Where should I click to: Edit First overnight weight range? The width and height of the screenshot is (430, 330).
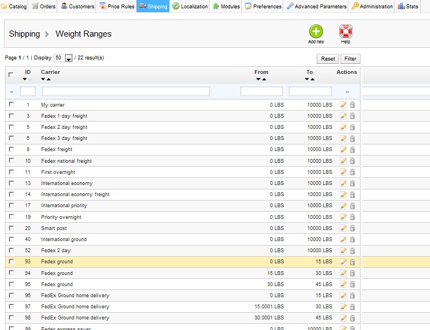click(x=343, y=172)
